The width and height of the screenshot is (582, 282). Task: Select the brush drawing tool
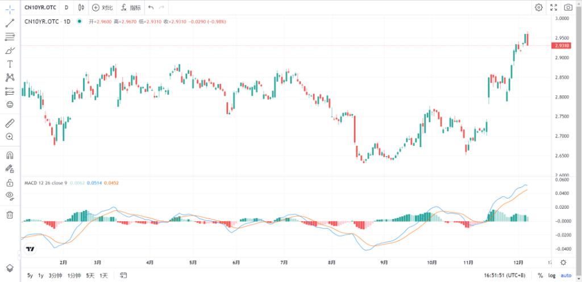pyautogui.click(x=10, y=50)
